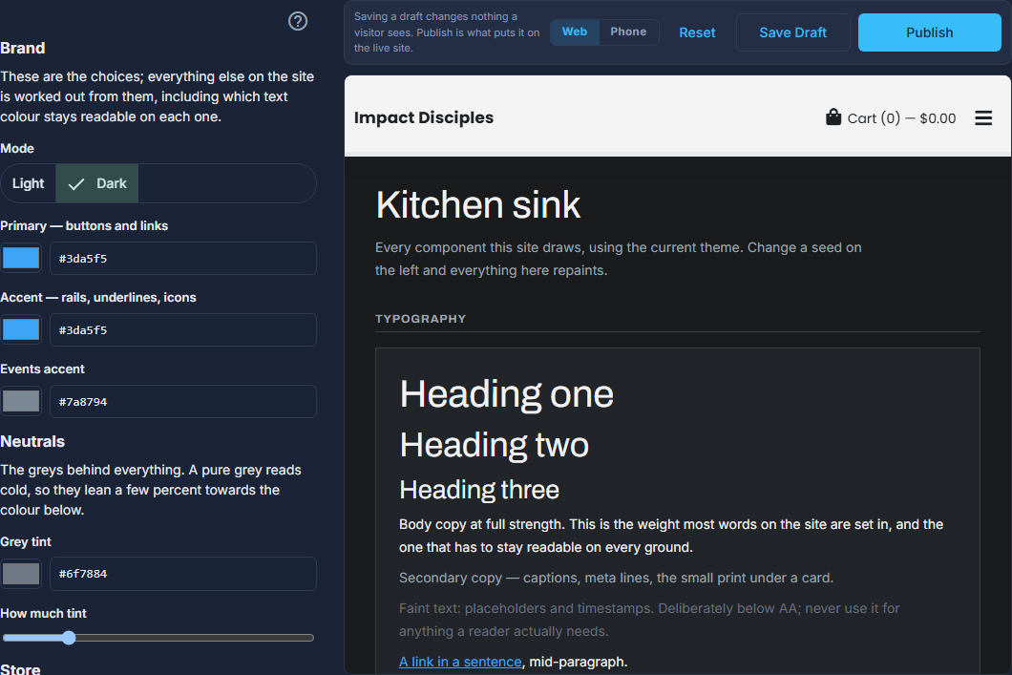Screen dimensions: 1012x675
Task: Click Save Draft button
Action: coord(792,32)
